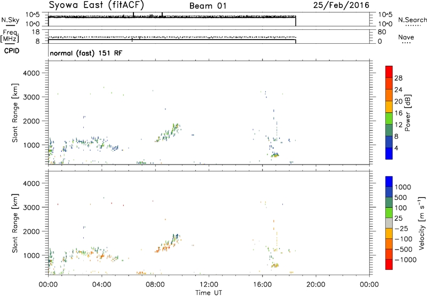427x296 pixels.
Task: Click the power echo cluster near 09:30
Action: (x=176, y=128)
